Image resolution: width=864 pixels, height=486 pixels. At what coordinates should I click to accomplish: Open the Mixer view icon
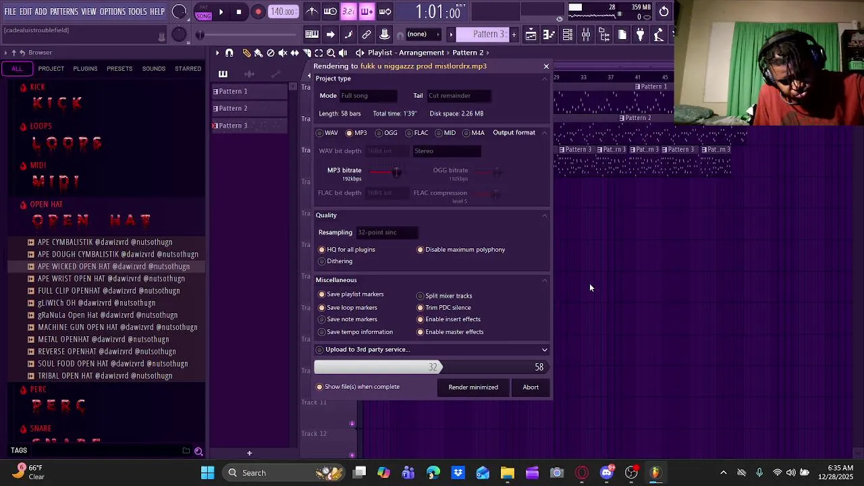point(586,34)
